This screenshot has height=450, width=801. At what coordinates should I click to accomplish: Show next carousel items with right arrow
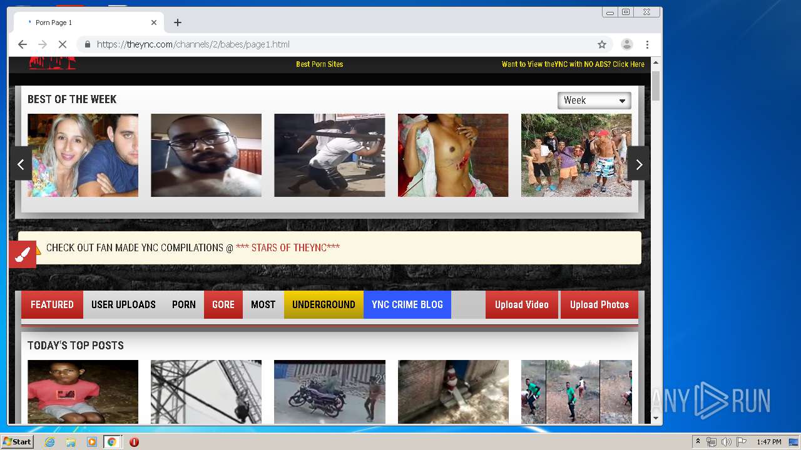click(638, 164)
